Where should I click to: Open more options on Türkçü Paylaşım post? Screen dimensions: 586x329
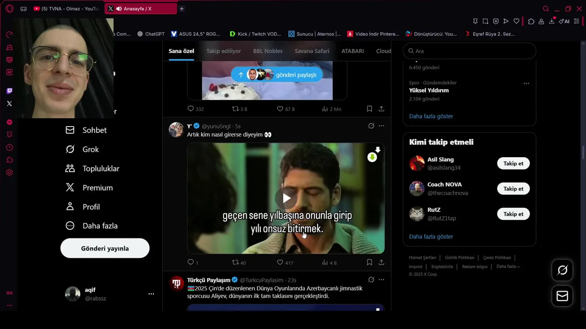pyautogui.click(x=381, y=280)
